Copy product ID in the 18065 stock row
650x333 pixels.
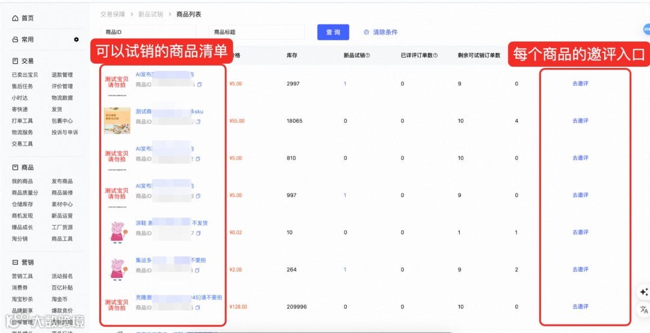pos(199,122)
